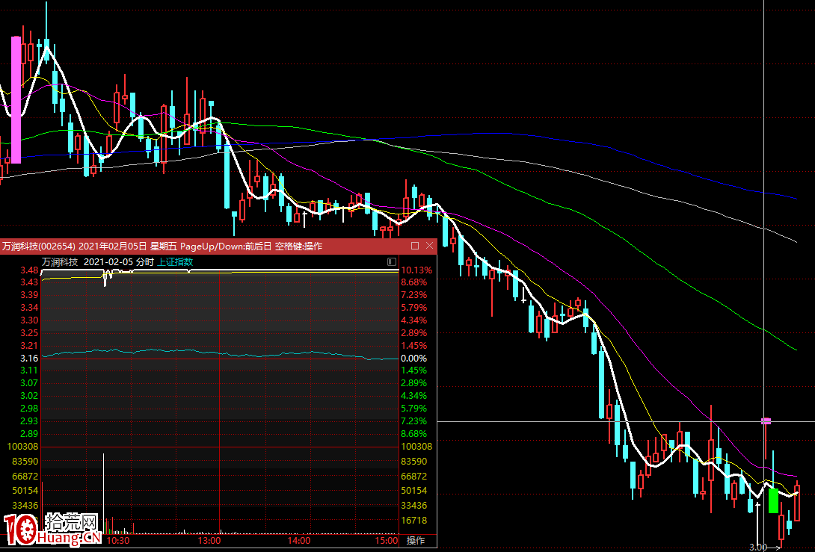Toggle the side panel icon in intraday chart
Viewport: 815px width, 552px height.
pyautogui.click(x=391, y=262)
